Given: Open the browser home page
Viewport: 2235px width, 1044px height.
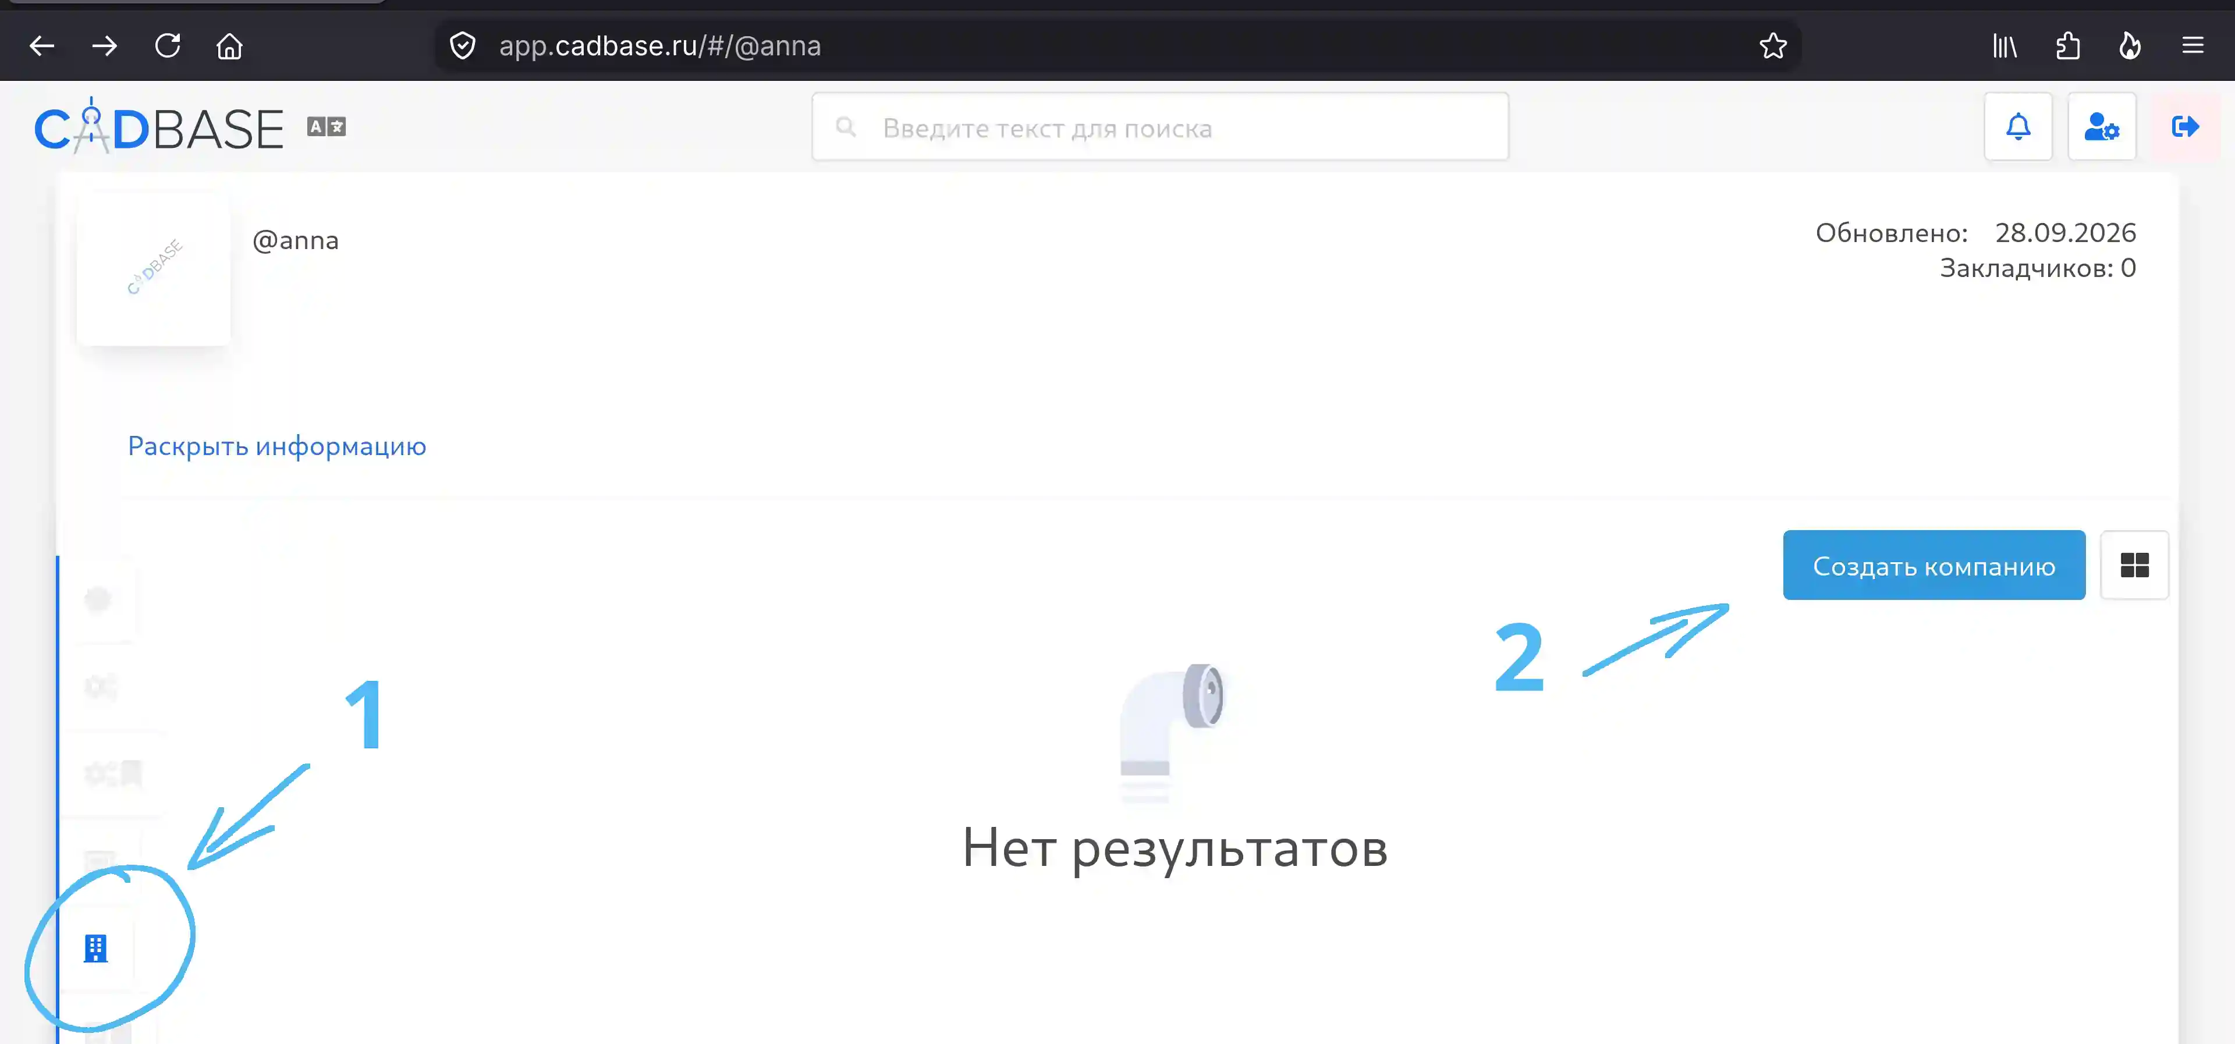Looking at the screenshot, I should 230,46.
